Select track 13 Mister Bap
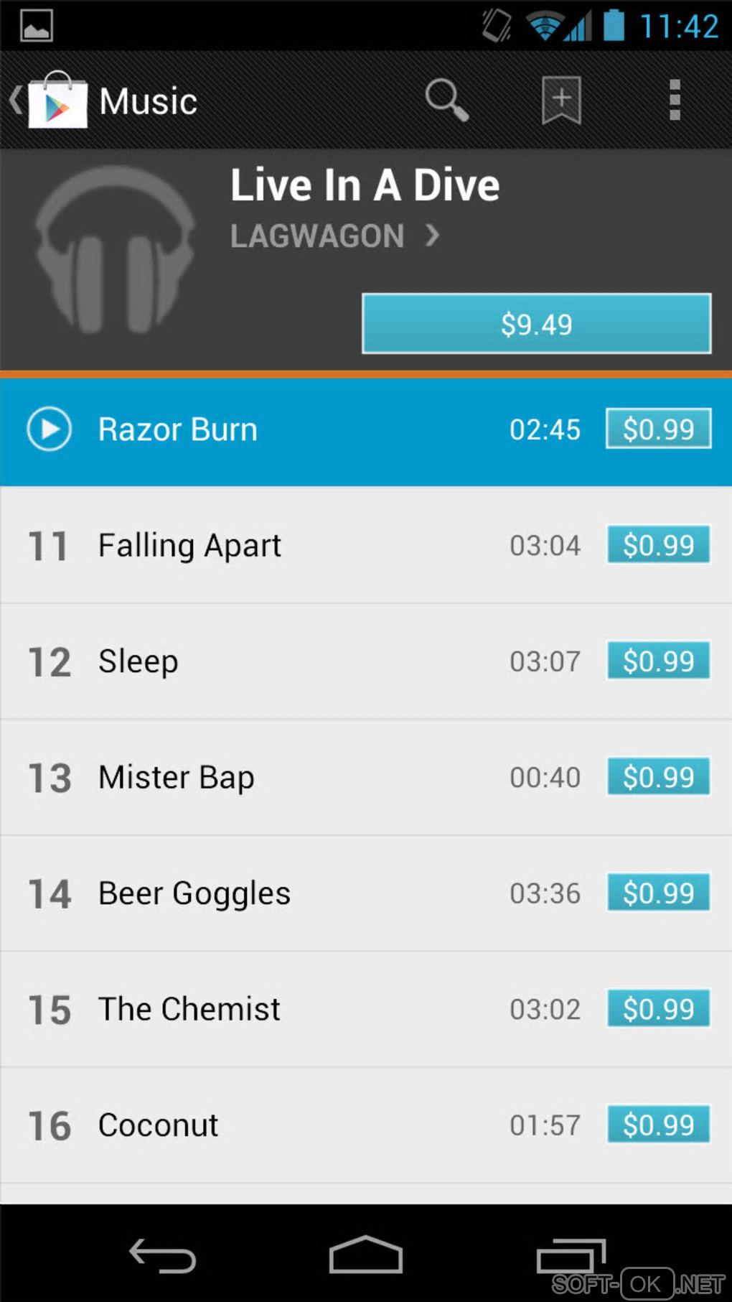Image resolution: width=732 pixels, height=1302 pixels. pyautogui.click(x=366, y=778)
